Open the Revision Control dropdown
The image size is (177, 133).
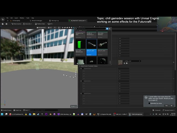click(169, 110)
